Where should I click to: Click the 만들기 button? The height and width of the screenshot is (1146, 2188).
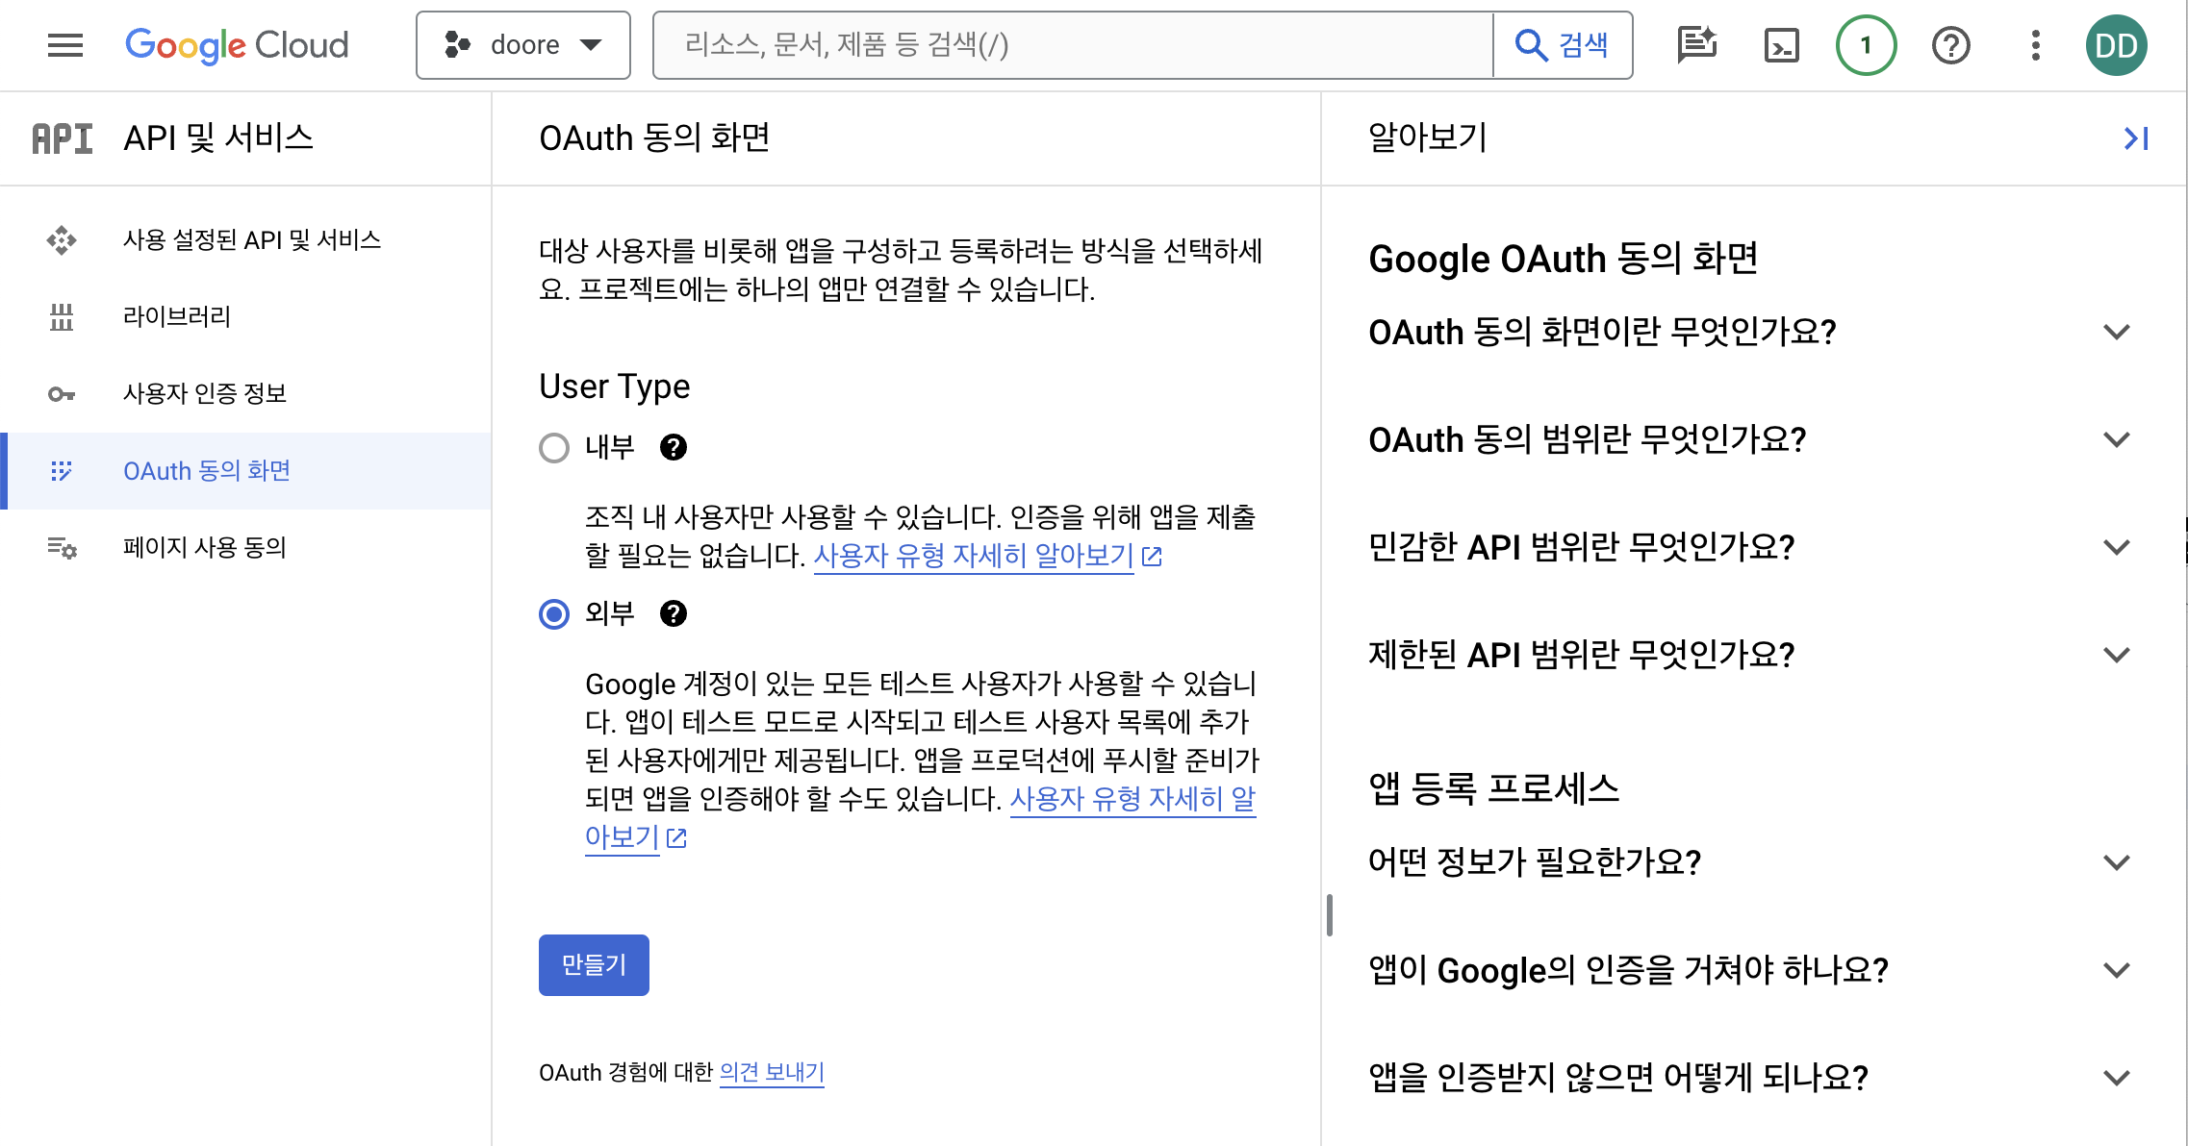[x=594, y=964]
